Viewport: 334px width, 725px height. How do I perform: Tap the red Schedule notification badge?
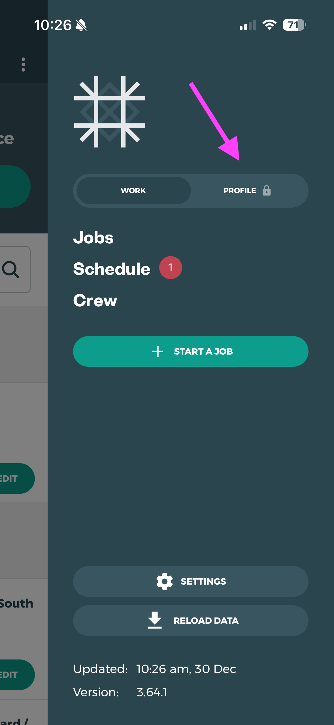point(171,267)
